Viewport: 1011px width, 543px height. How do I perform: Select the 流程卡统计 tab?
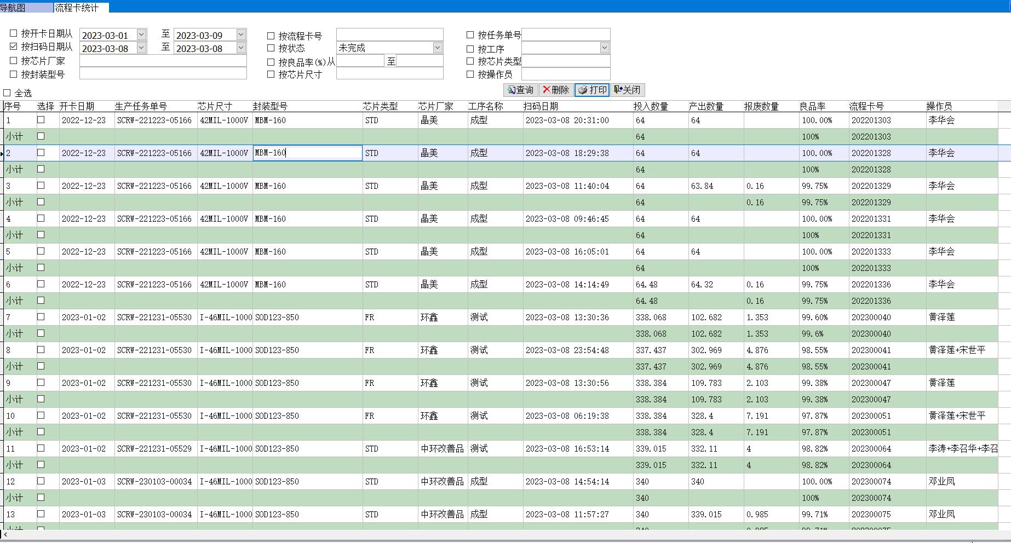[77, 8]
